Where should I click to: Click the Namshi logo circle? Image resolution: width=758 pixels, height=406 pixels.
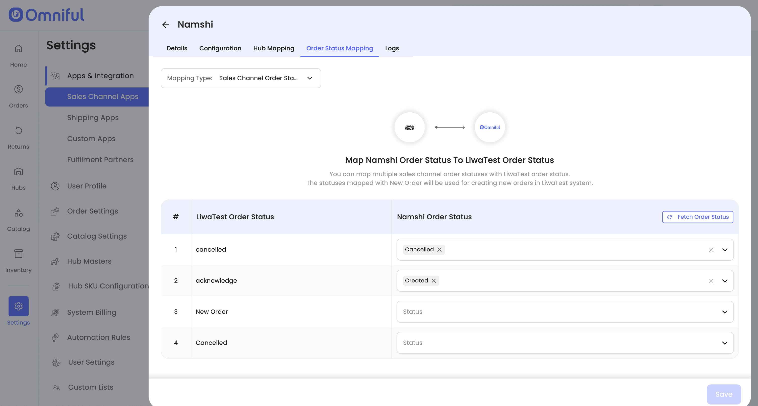[409, 127]
